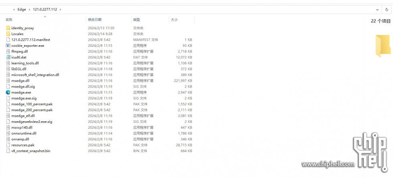Viewport: 393px width, 178px height.
Task: Click the resources.pak file icon
Action: [8, 145]
